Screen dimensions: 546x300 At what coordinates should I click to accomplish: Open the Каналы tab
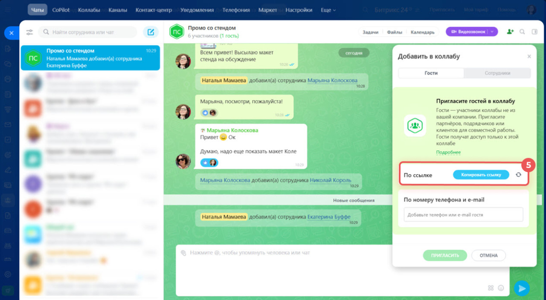(x=118, y=10)
